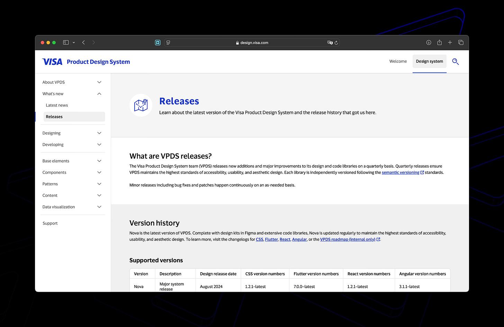Click the translate icon in address bar
The image size is (504, 327).
[x=330, y=43]
